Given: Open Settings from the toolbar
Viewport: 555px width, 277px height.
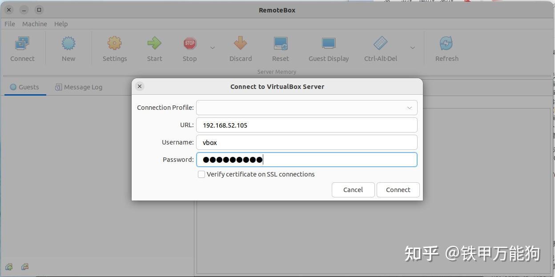Looking at the screenshot, I should [x=115, y=44].
